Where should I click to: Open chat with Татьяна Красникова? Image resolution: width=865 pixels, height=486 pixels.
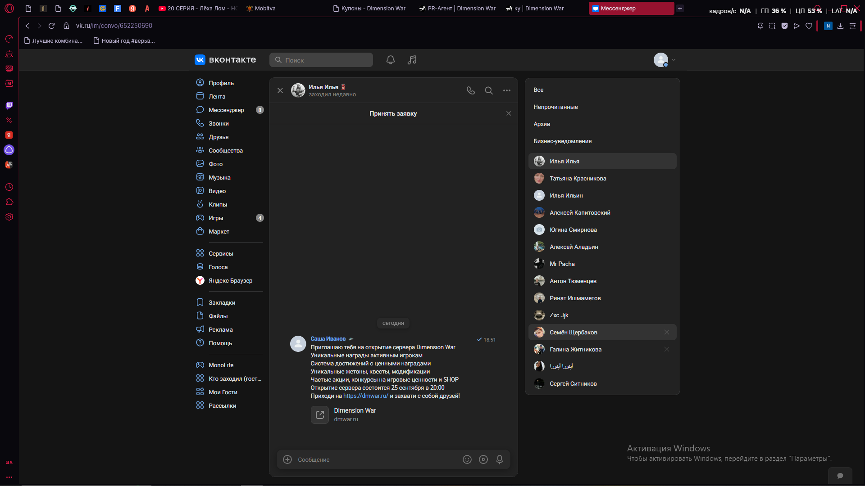click(602, 178)
